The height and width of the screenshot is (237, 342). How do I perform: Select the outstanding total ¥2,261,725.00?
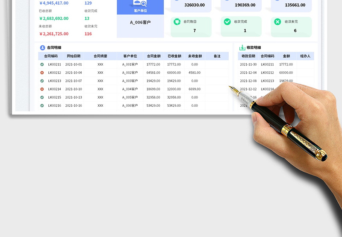click(54, 34)
